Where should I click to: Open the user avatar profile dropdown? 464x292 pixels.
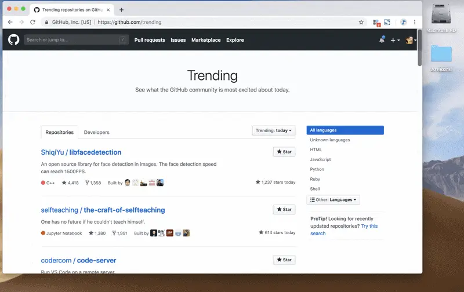coord(411,40)
